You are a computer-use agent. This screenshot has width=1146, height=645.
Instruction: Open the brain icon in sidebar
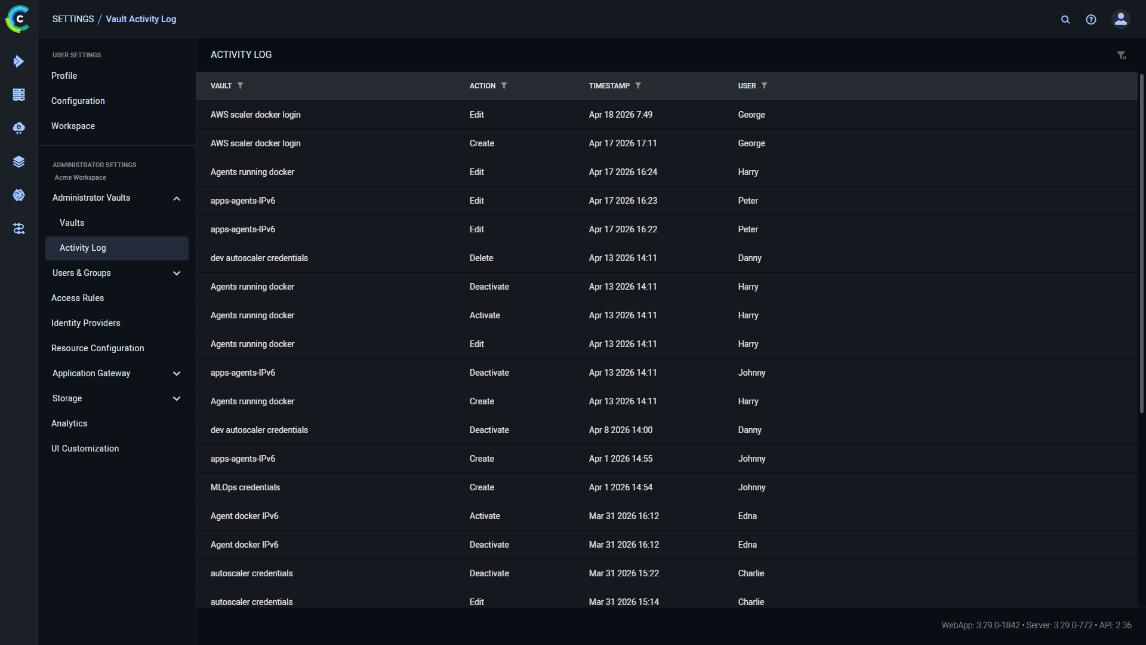[x=19, y=195]
